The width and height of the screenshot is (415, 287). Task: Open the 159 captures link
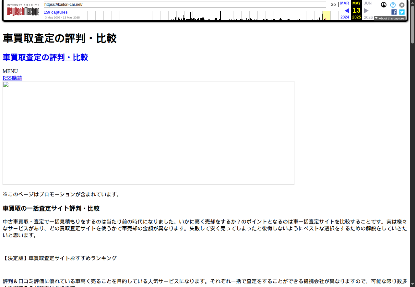(x=55, y=12)
